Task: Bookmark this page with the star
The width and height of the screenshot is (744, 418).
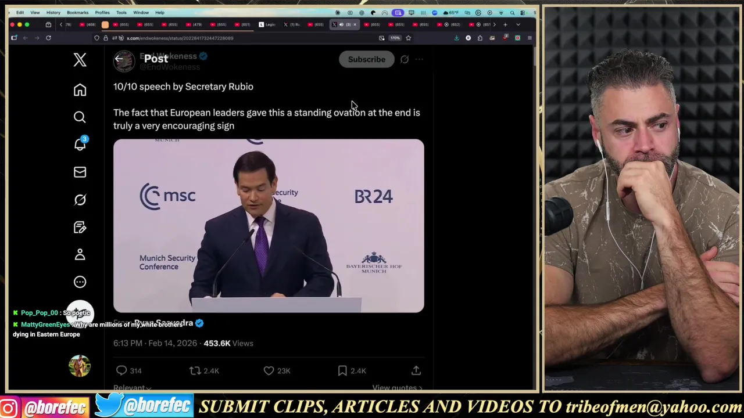Action: pyautogui.click(x=408, y=38)
